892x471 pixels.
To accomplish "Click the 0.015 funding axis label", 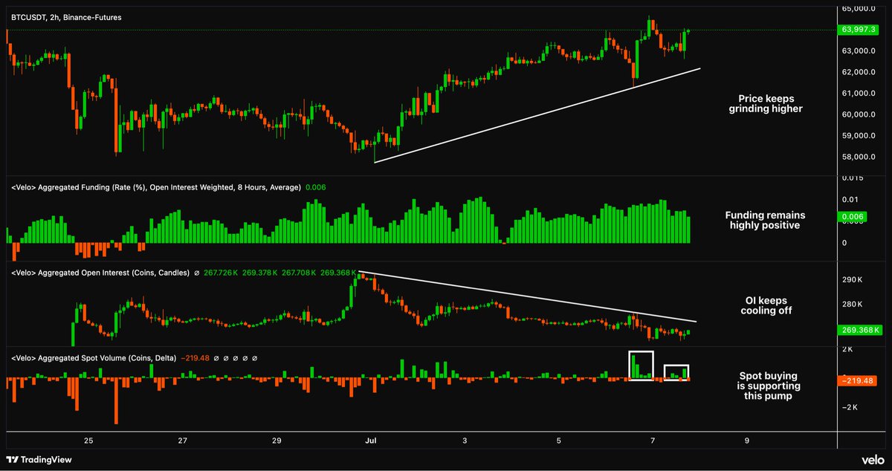I will (x=853, y=178).
